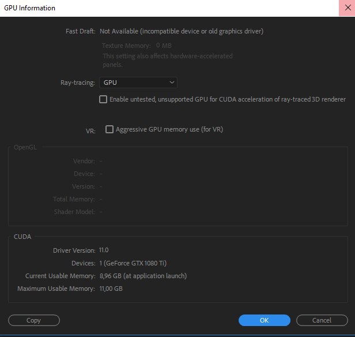Click the Ray-tracing label
The width and height of the screenshot is (355, 337).
click(78, 83)
